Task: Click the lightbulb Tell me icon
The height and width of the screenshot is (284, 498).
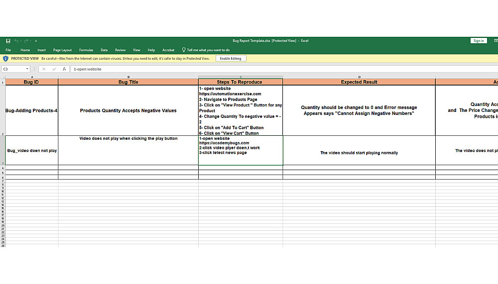Action: 184,50
